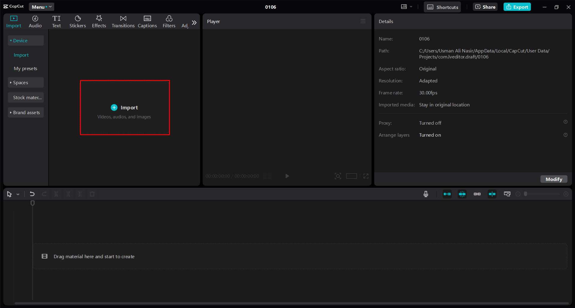
Task: Open the Filters panel
Action: pos(169,21)
